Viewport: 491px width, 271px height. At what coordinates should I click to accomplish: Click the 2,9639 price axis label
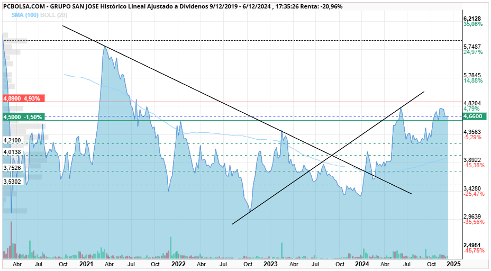tap(472, 217)
